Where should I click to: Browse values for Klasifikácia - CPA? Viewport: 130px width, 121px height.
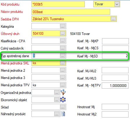(63, 41)
